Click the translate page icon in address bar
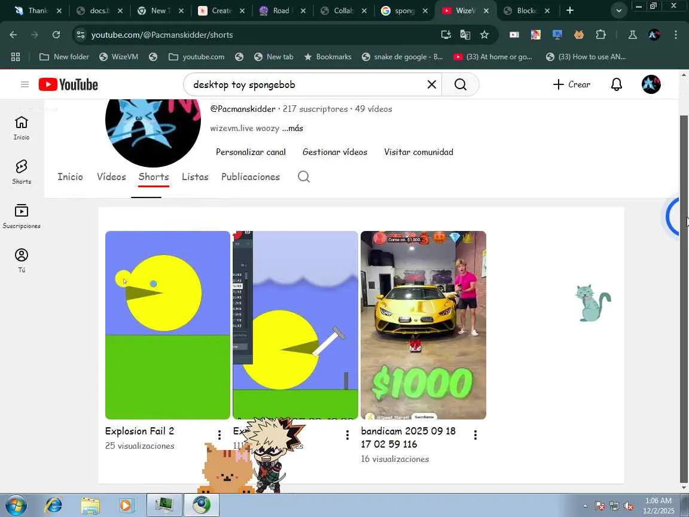This screenshot has height=517, width=689. click(465, 35)
